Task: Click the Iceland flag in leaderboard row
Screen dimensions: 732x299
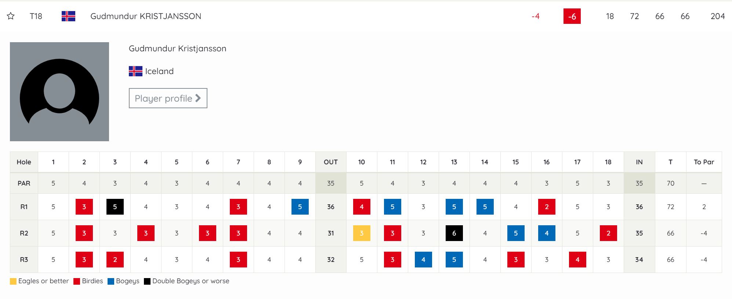Action: pos(68,16)
